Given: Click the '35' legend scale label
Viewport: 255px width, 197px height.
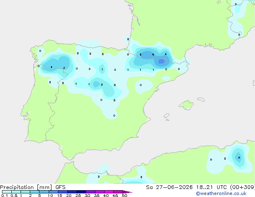Looking at the screenshot, I should pos(97,195).
